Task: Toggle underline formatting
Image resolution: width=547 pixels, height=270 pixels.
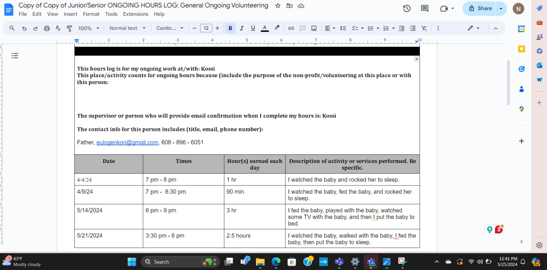Action: 253,28
